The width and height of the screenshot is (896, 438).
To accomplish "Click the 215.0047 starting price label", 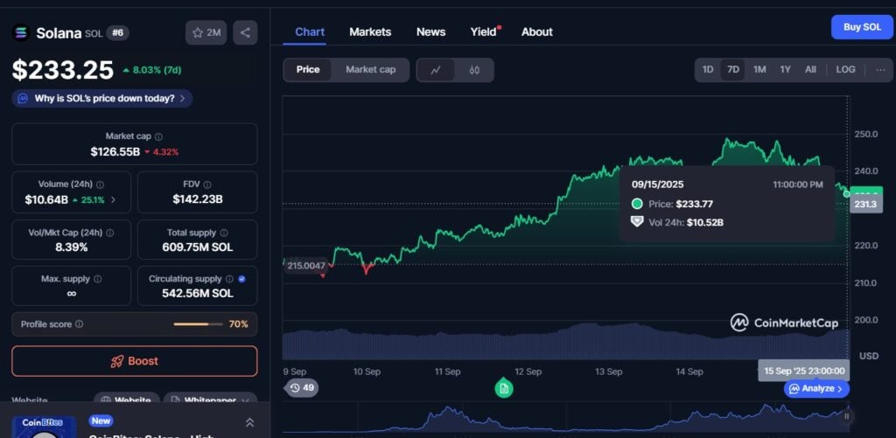I will (x=306, y=266).
